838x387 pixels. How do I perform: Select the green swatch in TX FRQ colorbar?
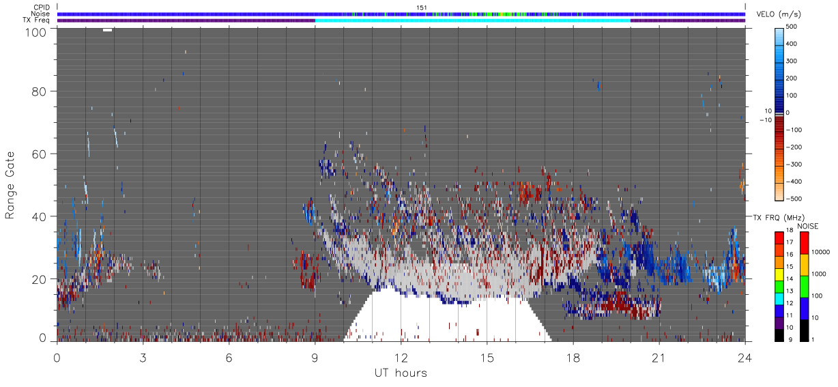tap(779, 286)
